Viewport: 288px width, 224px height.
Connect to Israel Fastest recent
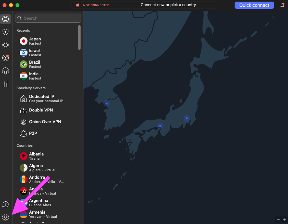pos(47,53)
